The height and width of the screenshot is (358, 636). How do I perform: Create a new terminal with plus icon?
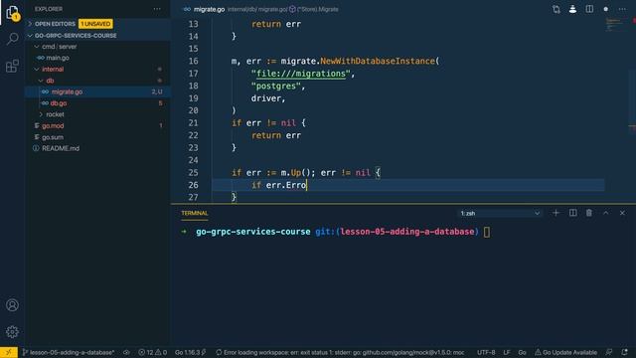tap(556, 213)
